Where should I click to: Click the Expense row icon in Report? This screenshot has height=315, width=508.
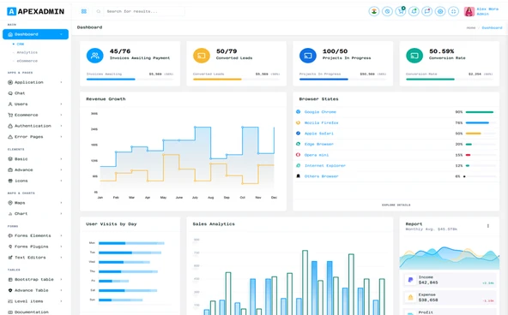click(x=410, y=297)
